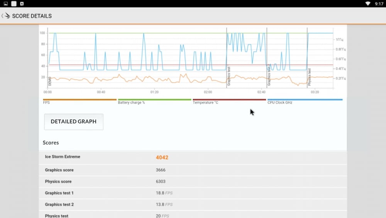Select the orange FPS legend bar
Screen dimensions: 386x218
pyautogui.click(x=80, y=100)
